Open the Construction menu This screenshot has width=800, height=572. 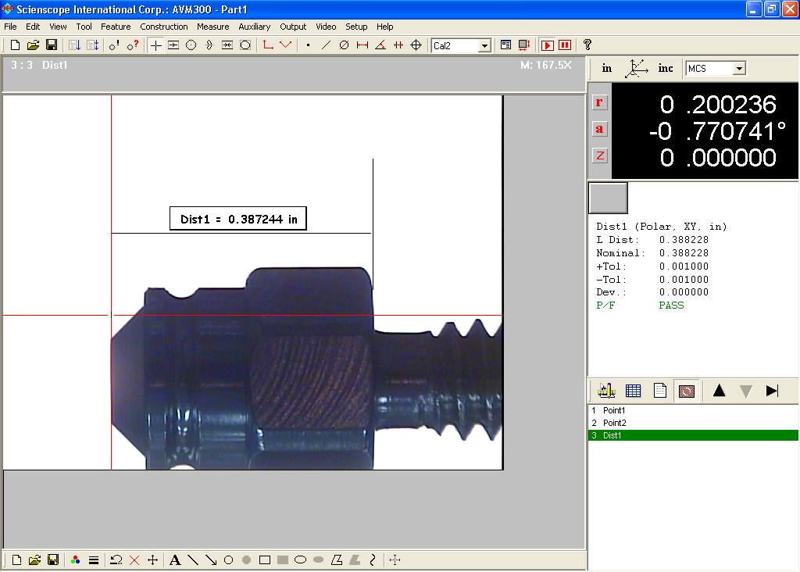[164, 27]
